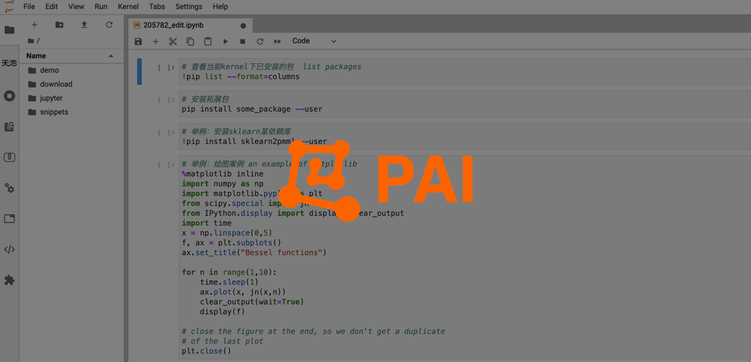Viewport: 751px width, 362px height.
Task: Select the jupyter folder
Action: click(x=72, y=98)
